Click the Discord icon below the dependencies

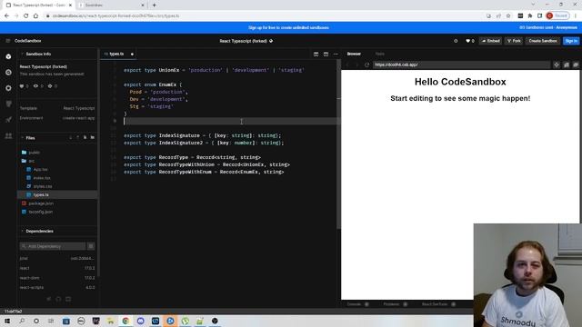pos(68,299)
